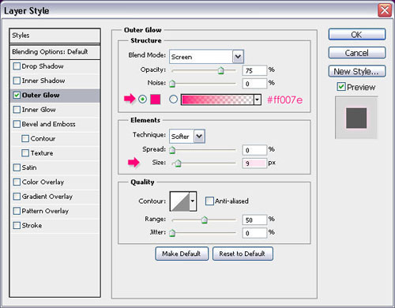Screen dimensions: 395x308
Task: Click the Size value input field
Action: coord(254,163)
